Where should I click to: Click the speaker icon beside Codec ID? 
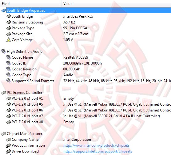[x=9, y=63]
